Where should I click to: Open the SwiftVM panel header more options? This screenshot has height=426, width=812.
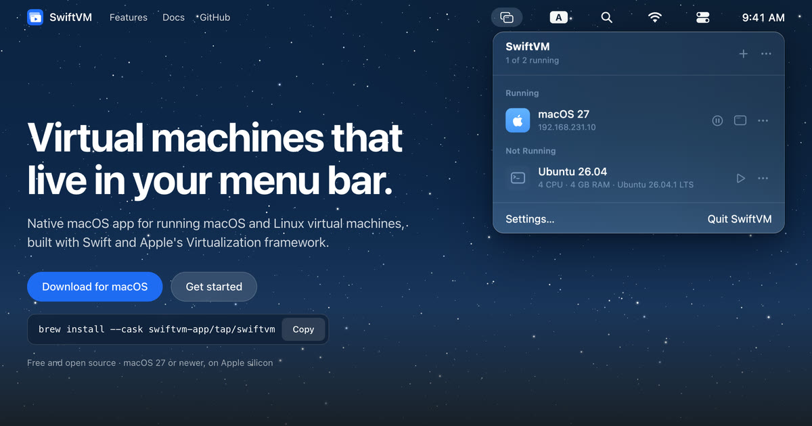click(x=766, y=53)
